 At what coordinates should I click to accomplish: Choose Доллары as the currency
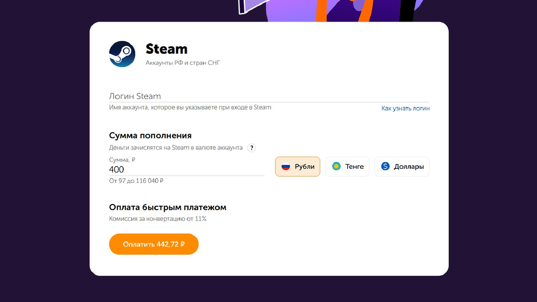click(x=402, y=167)
